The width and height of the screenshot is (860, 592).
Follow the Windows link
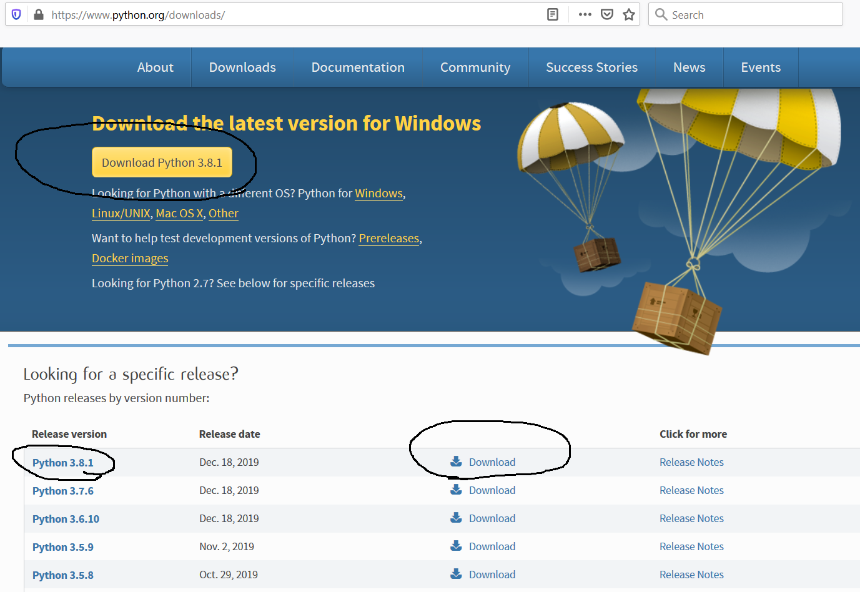378,194
